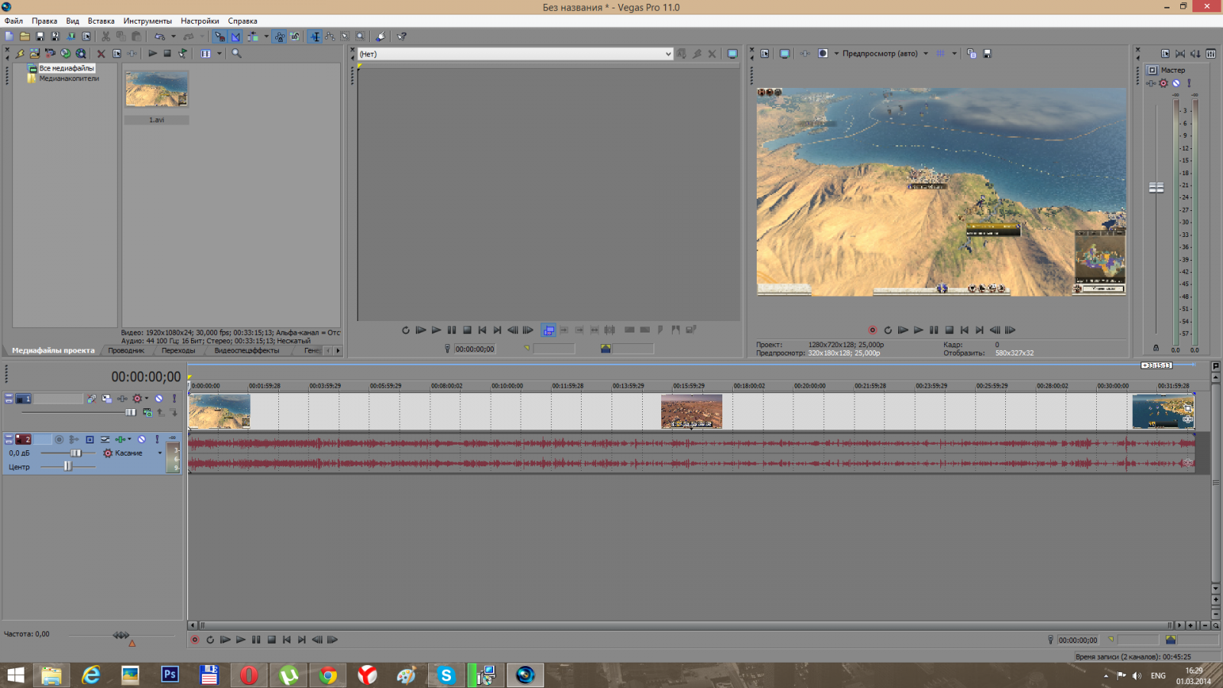Expand Предпросмотр (авто) preview quality dropdown
1223x688 pixels.
pos(926,54)
